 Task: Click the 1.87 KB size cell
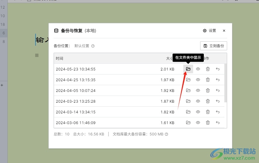point(167,101)
